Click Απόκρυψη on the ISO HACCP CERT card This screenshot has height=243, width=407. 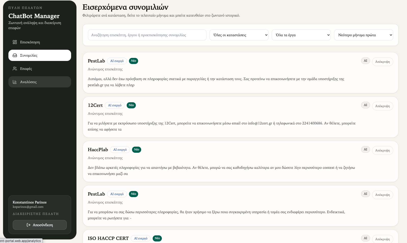pyautogui.click(x=383, y=239)
